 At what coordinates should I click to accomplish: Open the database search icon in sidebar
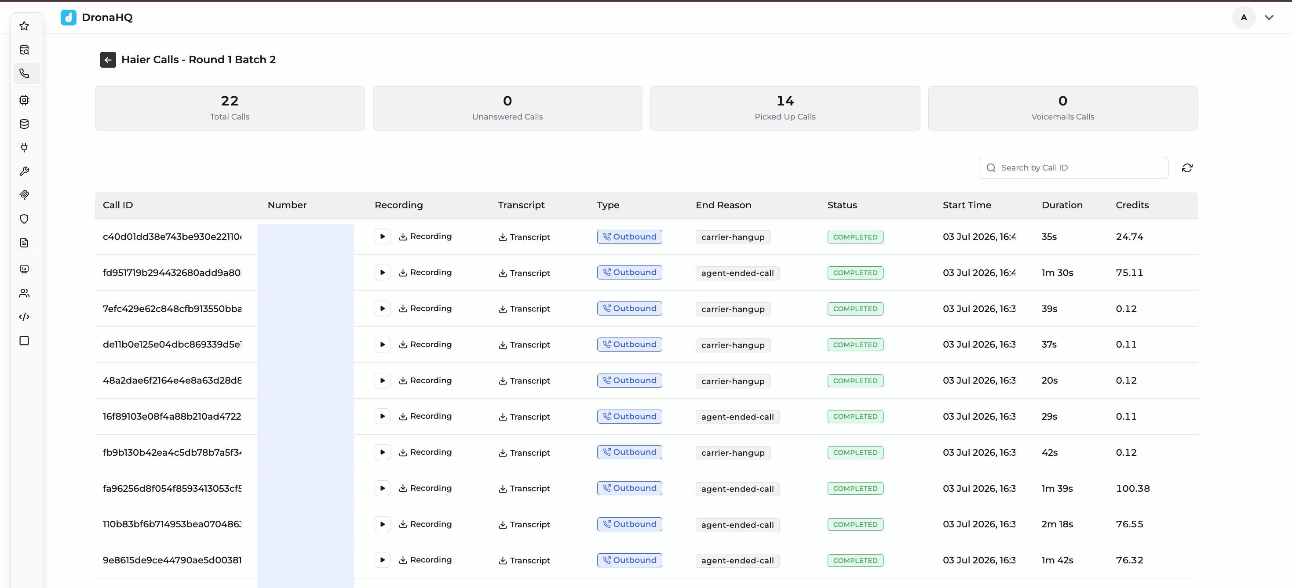tap(24, 50)
